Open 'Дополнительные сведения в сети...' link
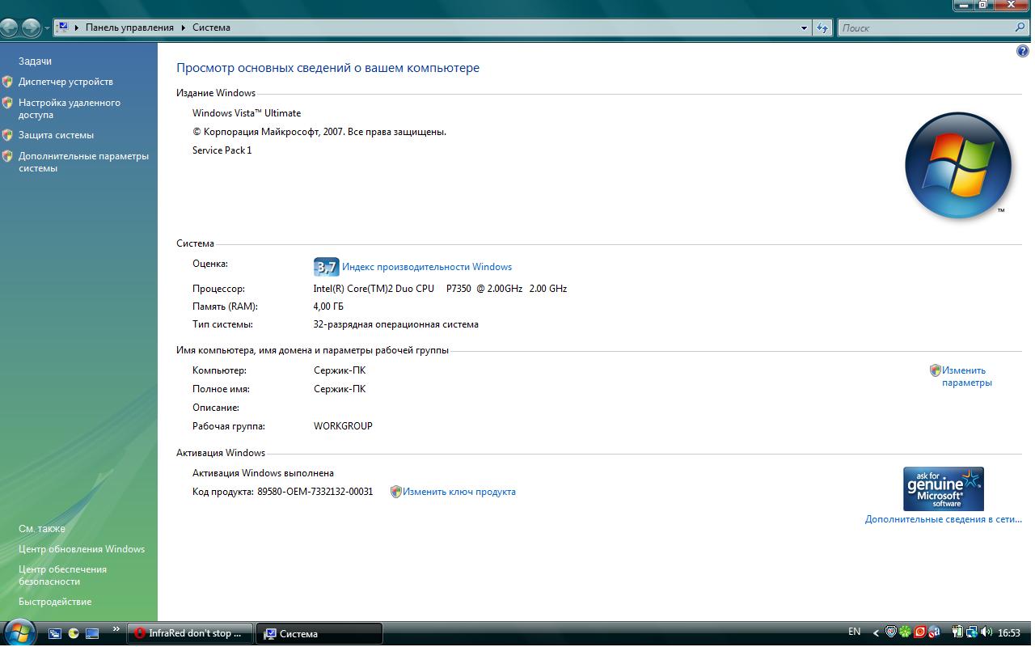Viewport: 1035px width, 647px height. [944, 519]
